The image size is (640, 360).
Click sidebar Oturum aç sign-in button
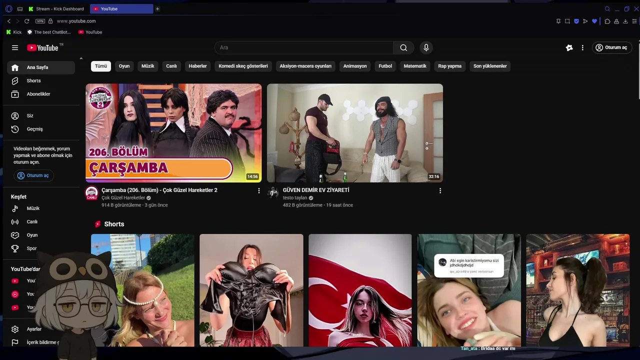[33, 175]
